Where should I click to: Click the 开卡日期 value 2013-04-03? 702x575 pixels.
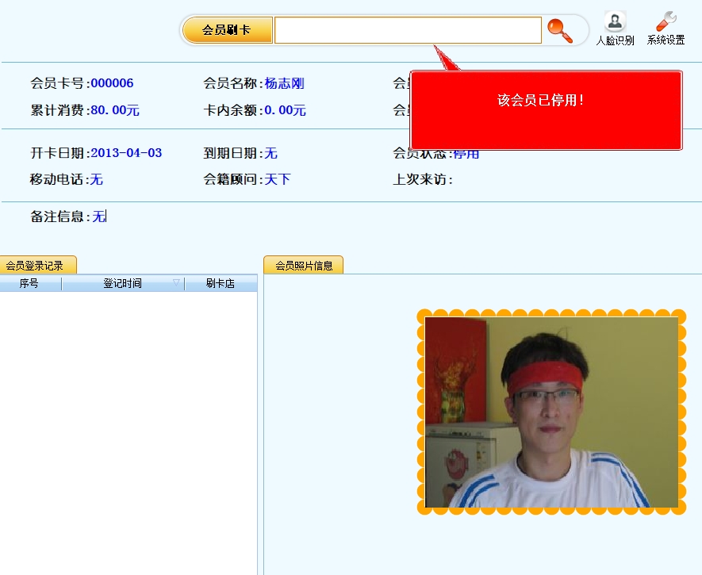(126, 153)
